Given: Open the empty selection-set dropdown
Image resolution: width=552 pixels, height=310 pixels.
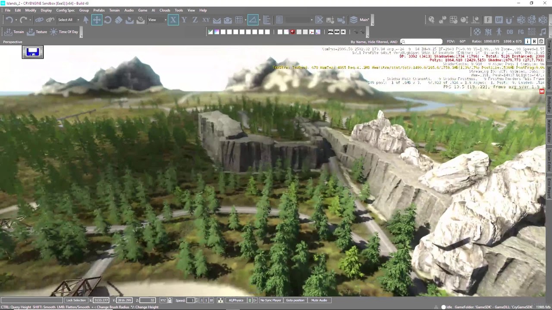Looking at the screenshot, I should pos(299,20).
